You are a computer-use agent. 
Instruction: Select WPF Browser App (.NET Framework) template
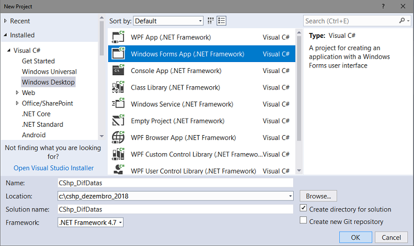coord(202,137)
